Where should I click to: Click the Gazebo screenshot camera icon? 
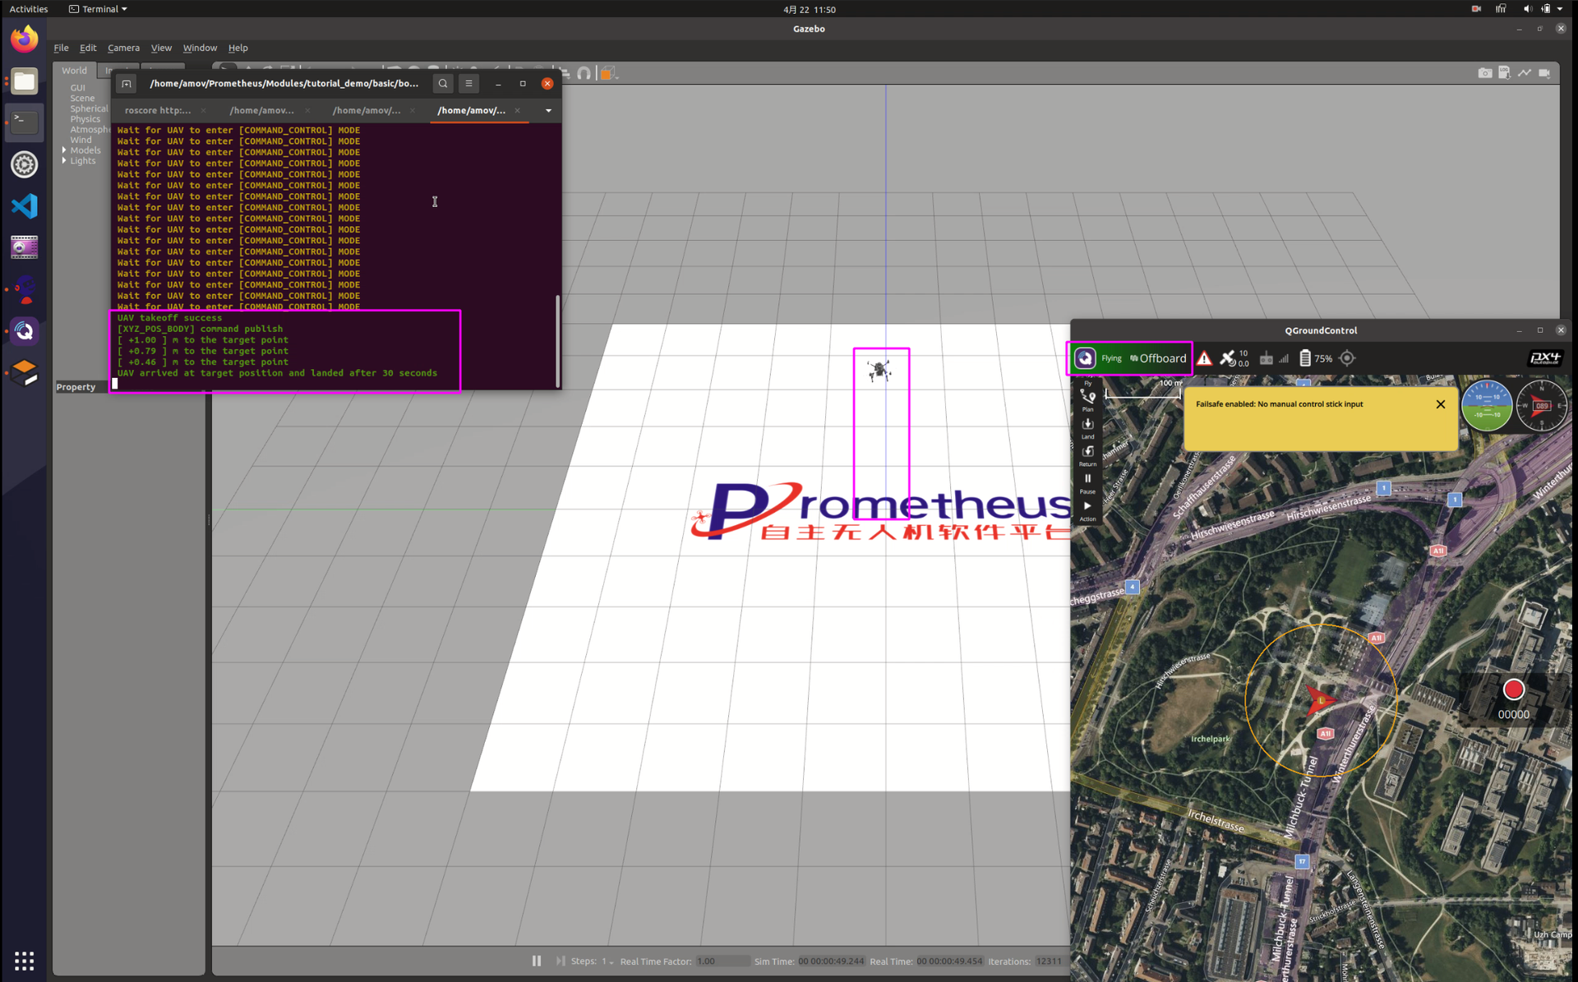1484,73
